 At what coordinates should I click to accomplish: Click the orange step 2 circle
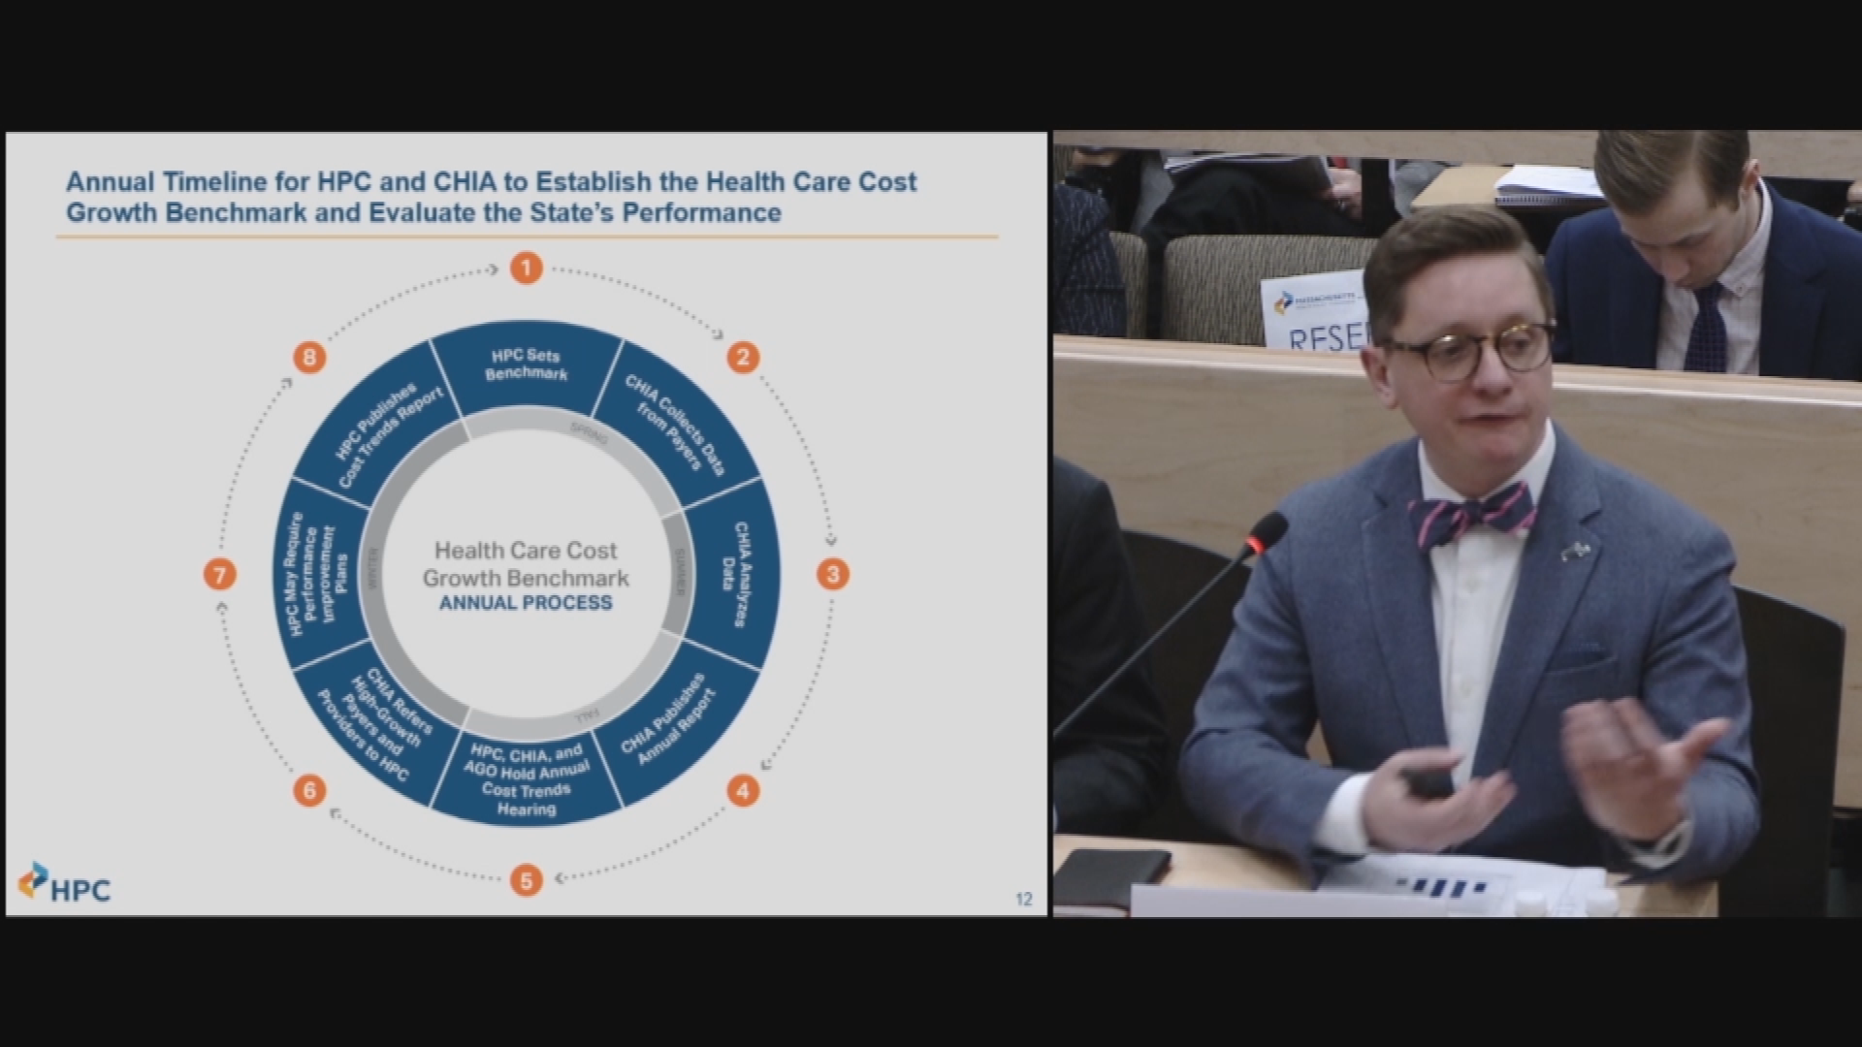coord(743,357)
